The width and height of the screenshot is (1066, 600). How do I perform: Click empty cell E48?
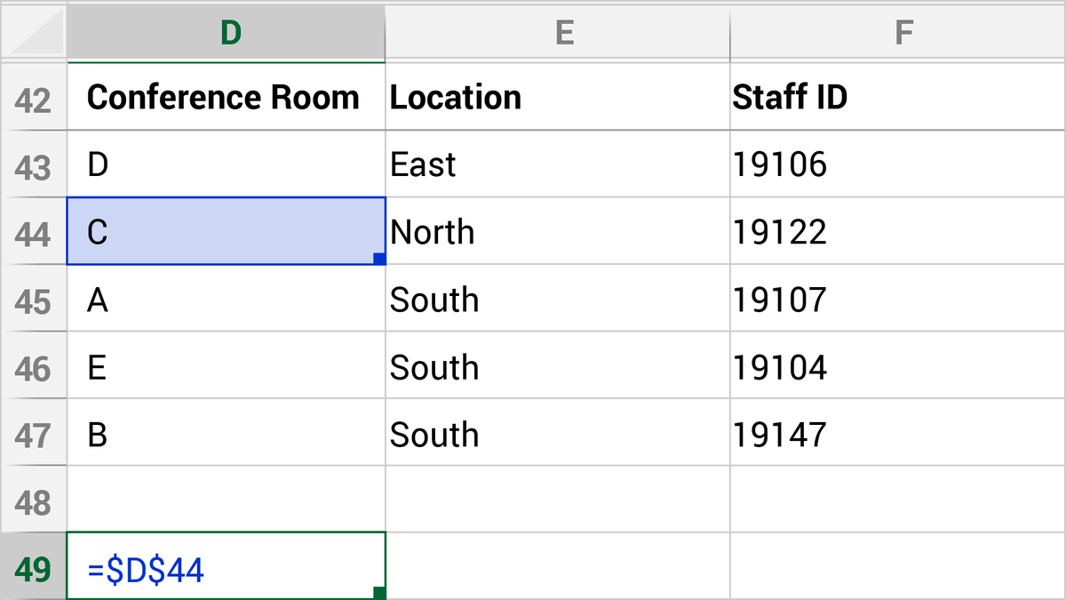coord(558,502)
